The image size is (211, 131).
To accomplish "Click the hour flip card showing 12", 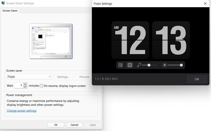I will 130,40.
